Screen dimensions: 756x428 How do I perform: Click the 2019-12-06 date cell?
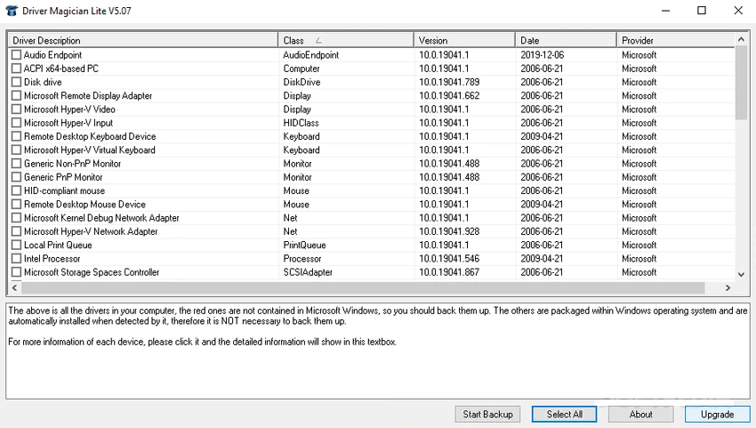coord(542,55)
